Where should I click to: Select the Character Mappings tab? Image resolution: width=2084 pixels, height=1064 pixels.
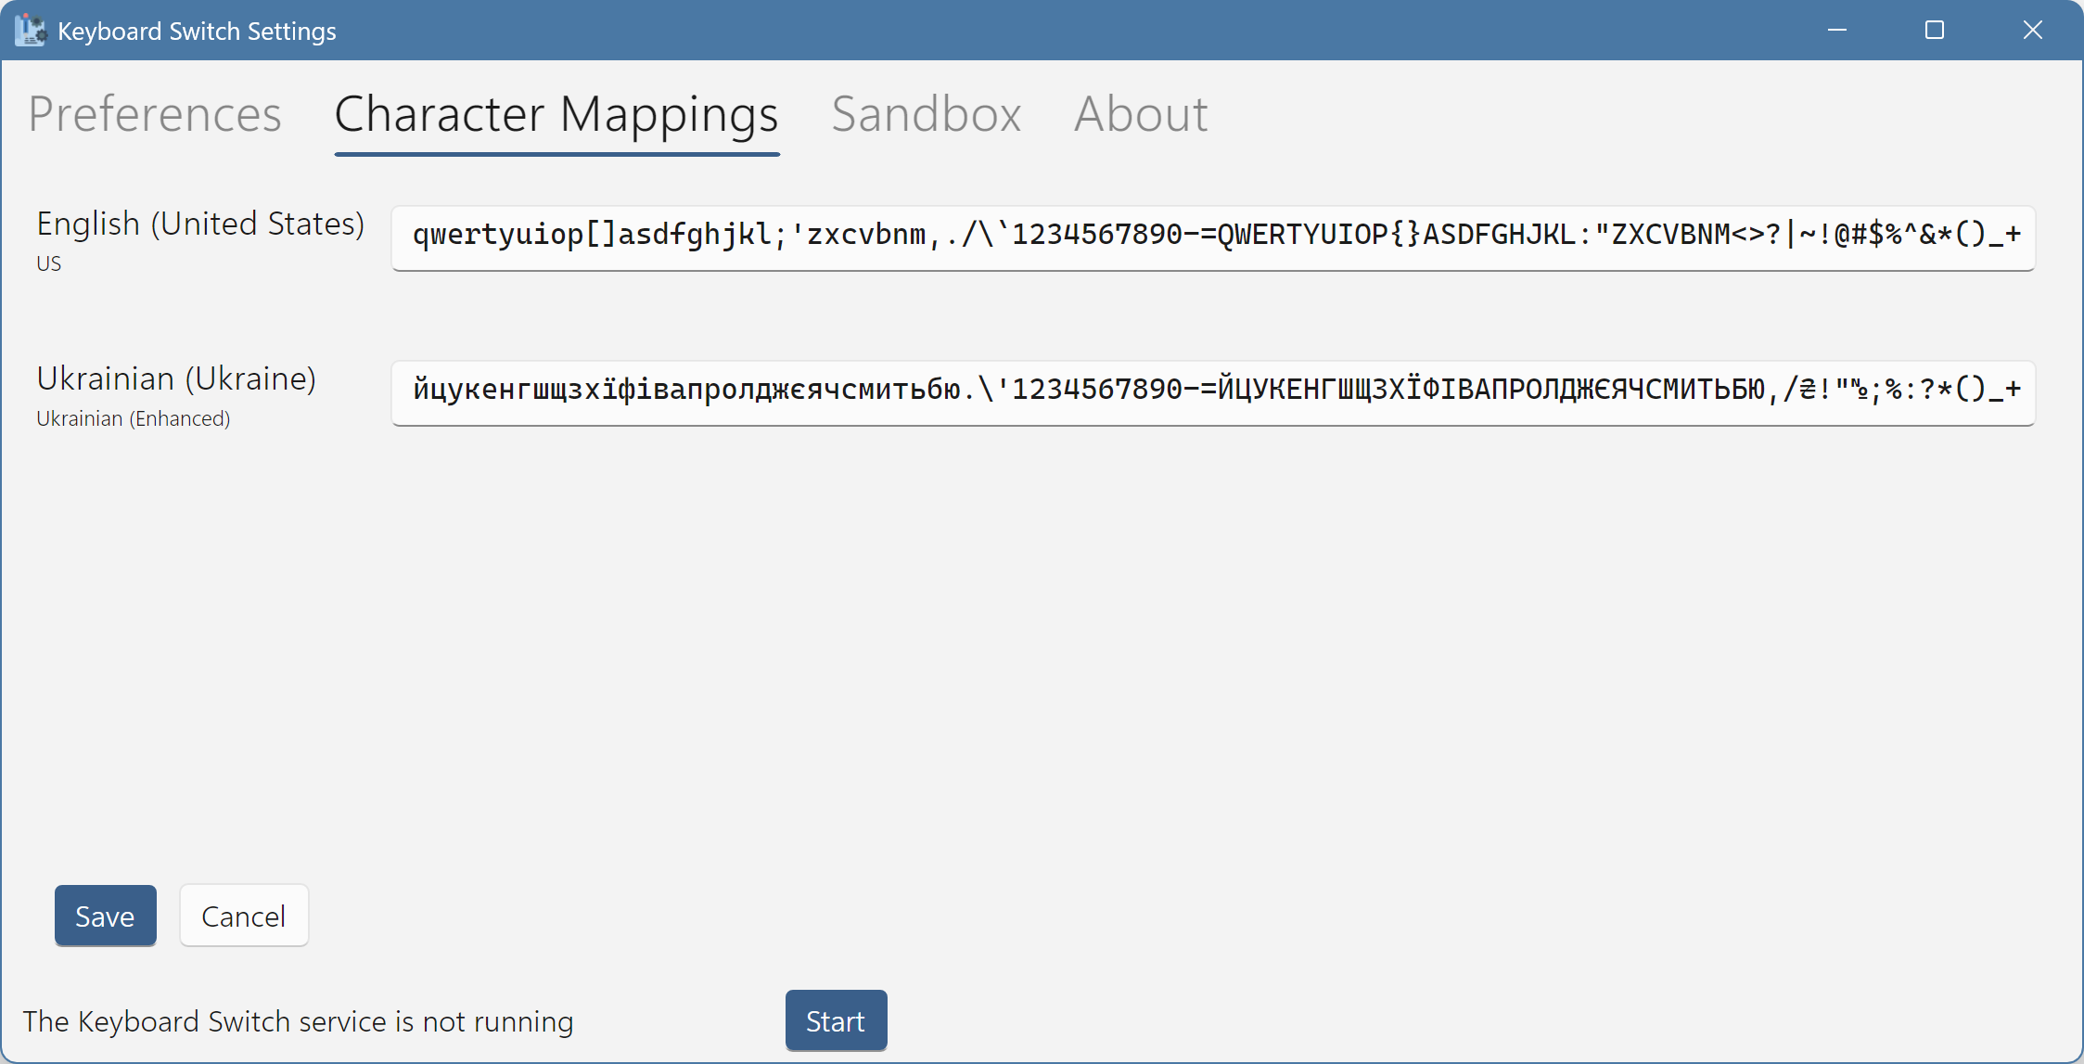point(556,115)
